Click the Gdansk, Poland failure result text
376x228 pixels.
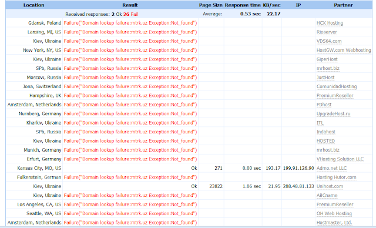(130, 23)
